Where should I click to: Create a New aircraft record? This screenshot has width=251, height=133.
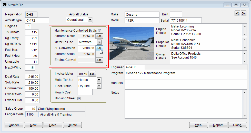pyautogui.click(x=33, y=125)
